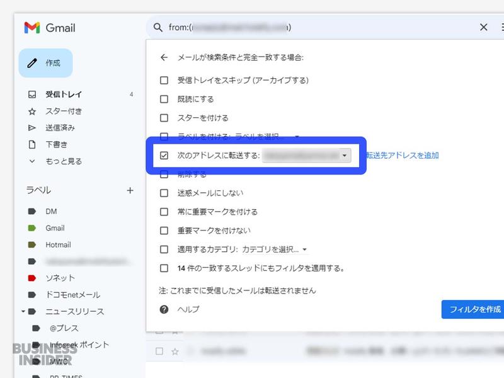Open カテゴリを選択 dropdown
This screenshot has height=378, width=504.
pos(275,249)
